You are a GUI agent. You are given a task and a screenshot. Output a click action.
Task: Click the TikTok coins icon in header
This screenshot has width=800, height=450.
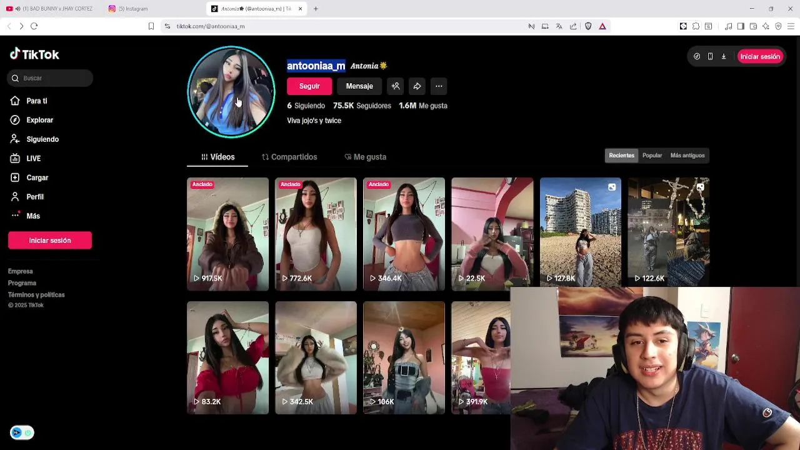click(x=697, y=56)
